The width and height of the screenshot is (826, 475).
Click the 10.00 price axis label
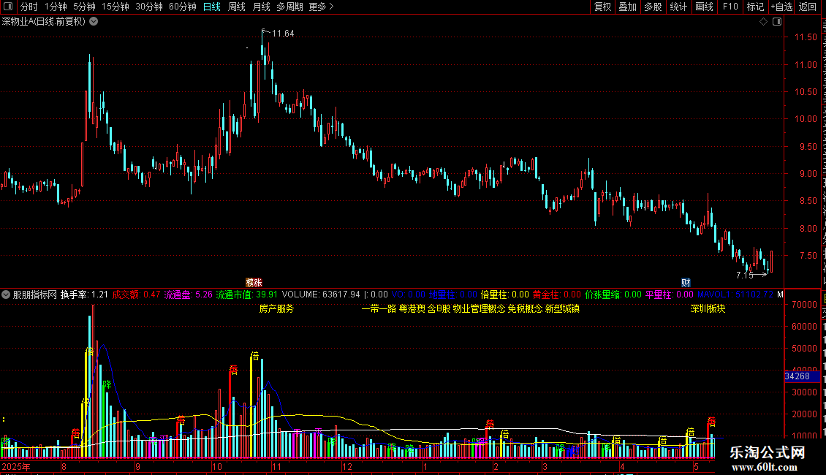pos(806,119)
